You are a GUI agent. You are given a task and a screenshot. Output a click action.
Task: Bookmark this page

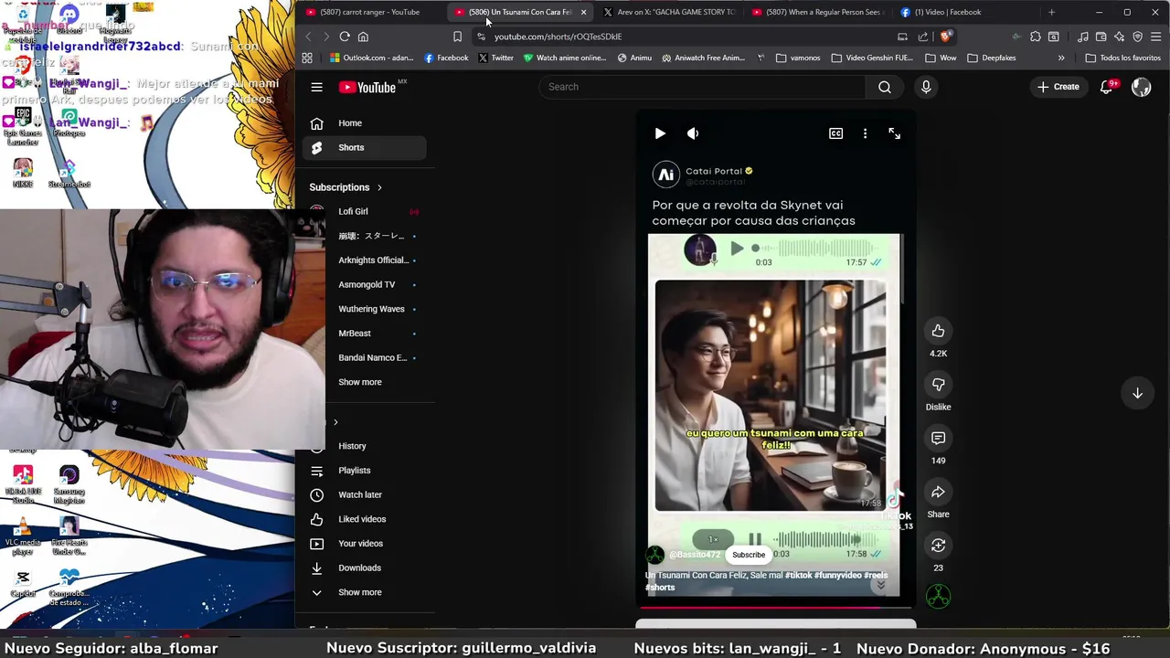coord(457,37)
